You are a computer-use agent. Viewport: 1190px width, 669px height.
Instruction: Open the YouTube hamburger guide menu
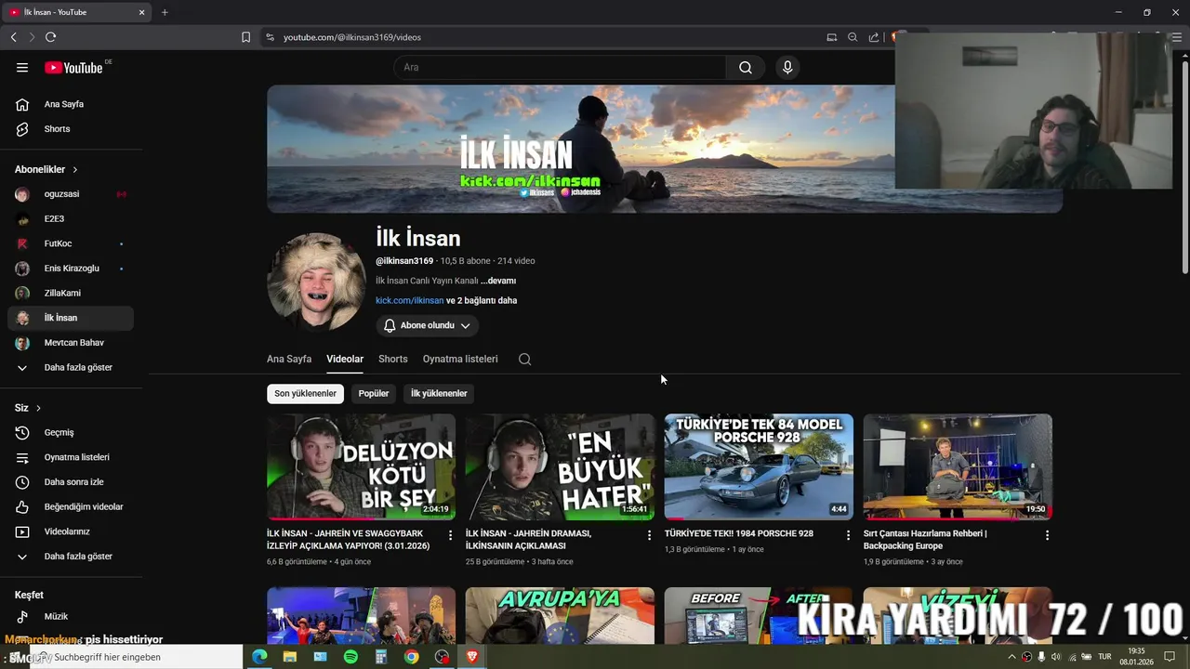(x=22, y=67)
